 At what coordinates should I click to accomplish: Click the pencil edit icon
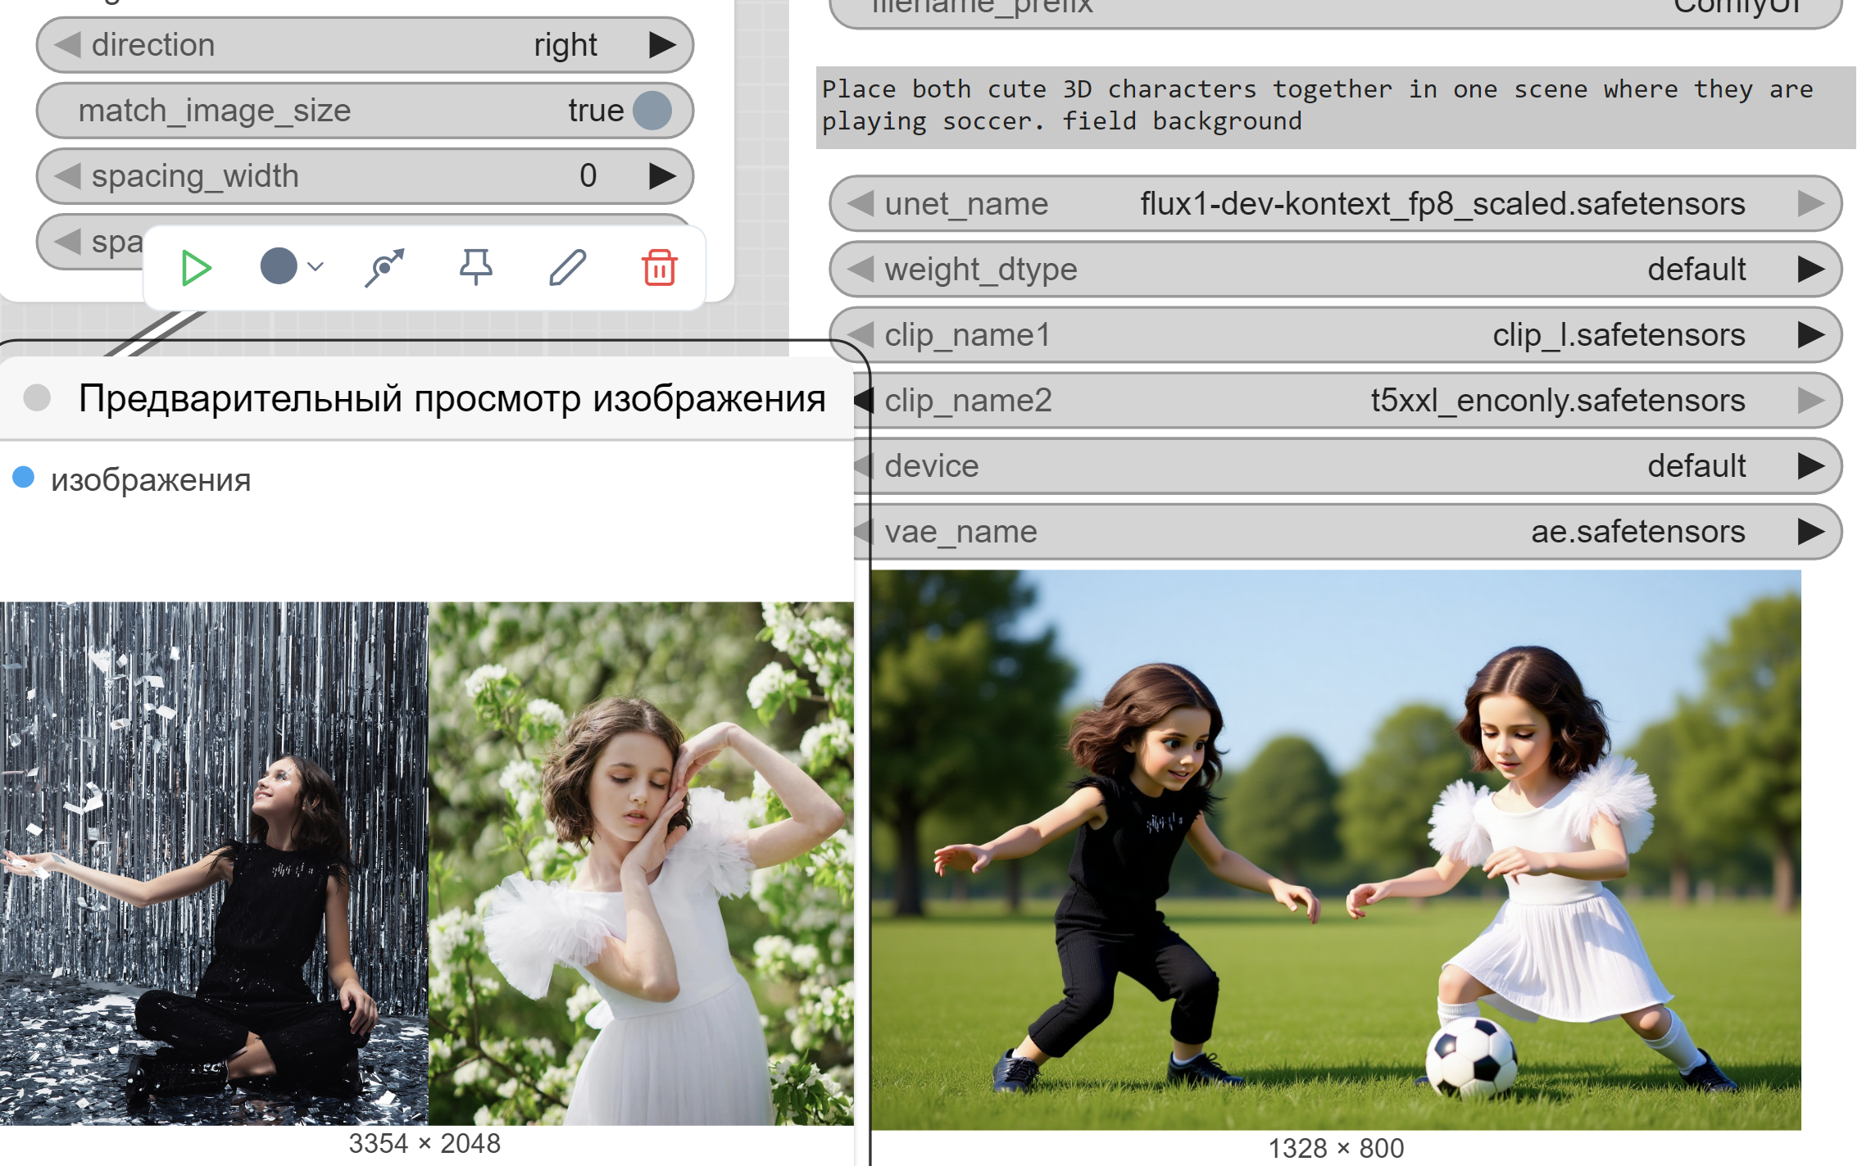567,267
